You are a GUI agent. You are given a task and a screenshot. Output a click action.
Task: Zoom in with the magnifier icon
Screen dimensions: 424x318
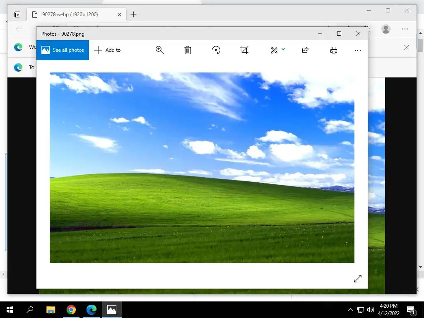[x=159, y=50]
